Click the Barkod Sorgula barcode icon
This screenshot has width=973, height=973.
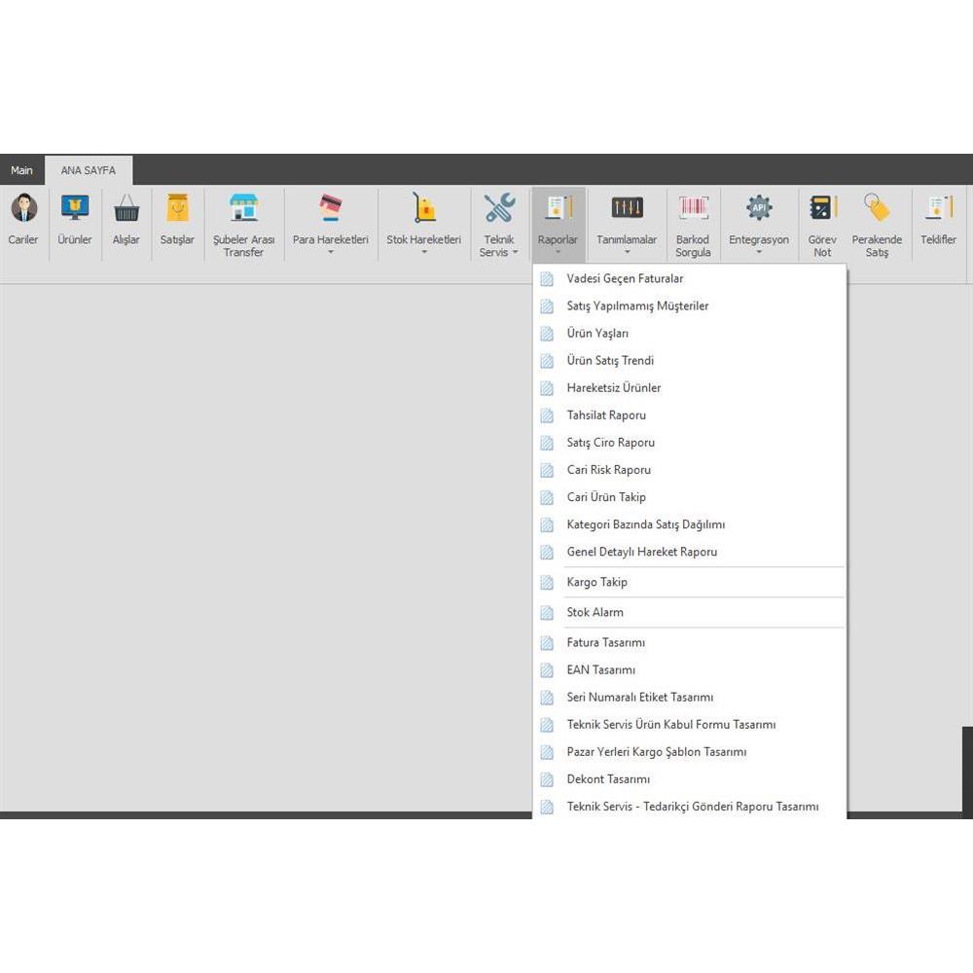click(693, 208)
